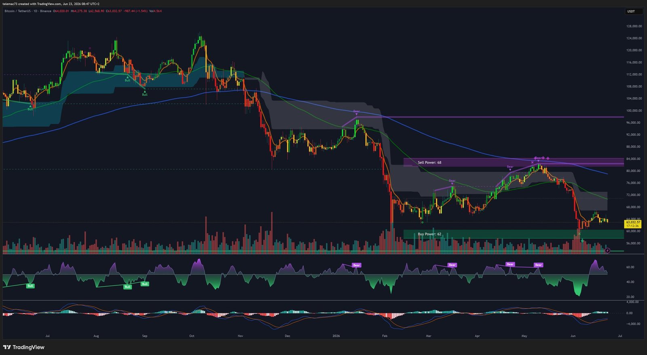Click the 20.00 level on RSI scale
Viewport: 647px width, 355px height.
(x=630, y=297)
